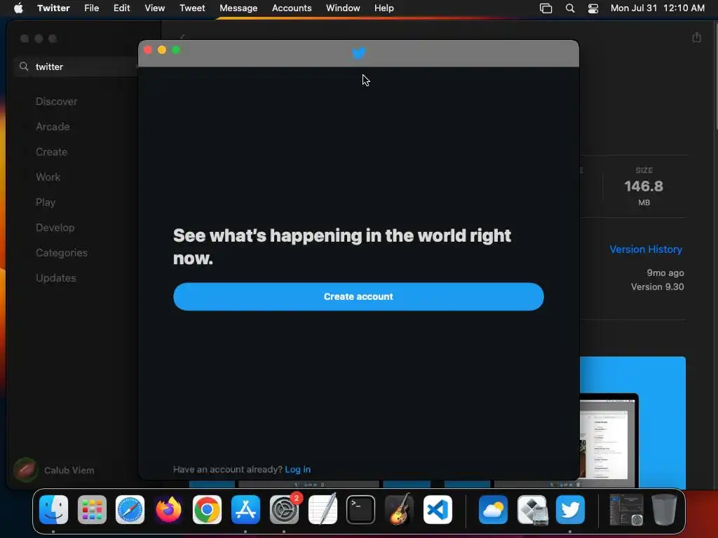Select Updates in App Store sidebar

click(x=56, y=277)
